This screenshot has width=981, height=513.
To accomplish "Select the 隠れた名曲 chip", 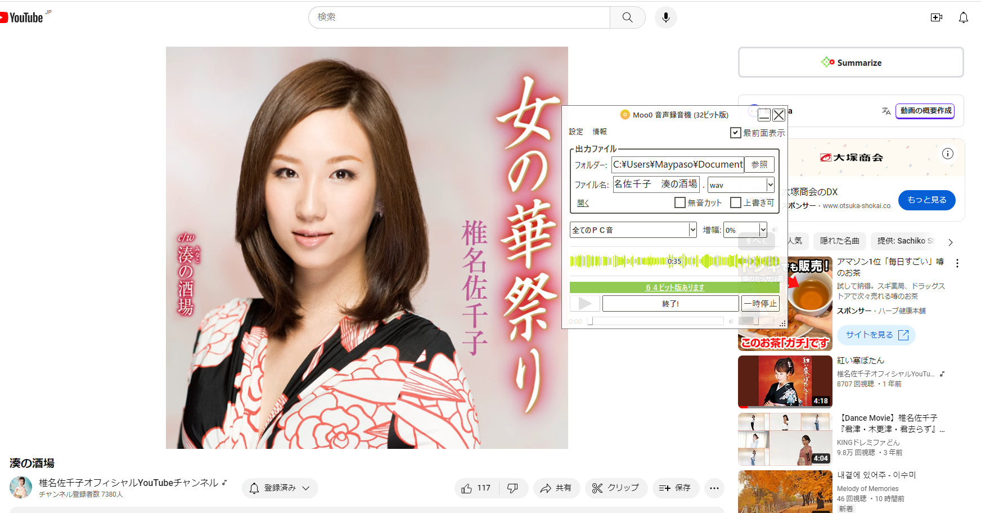I will pos(839,241).
